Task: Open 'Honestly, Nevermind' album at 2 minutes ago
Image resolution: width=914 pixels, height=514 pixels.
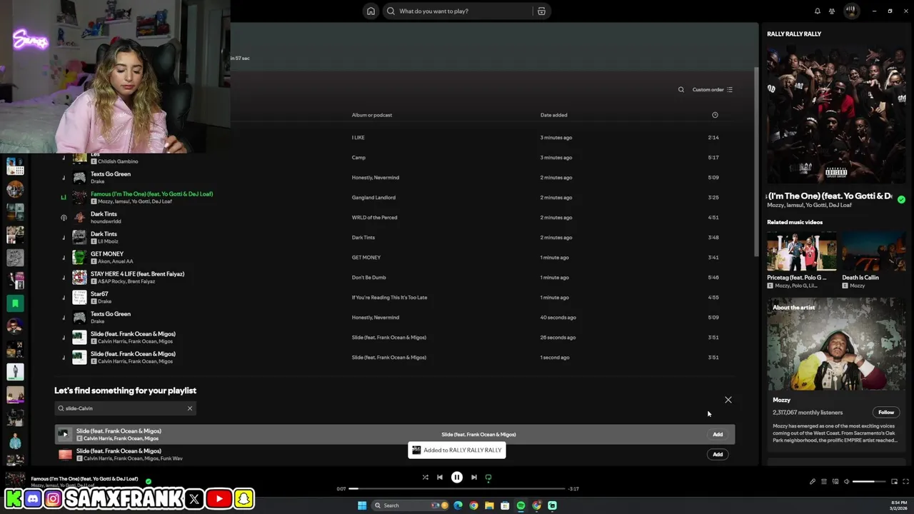Action: pyautogui.click(x=376, y=177)
